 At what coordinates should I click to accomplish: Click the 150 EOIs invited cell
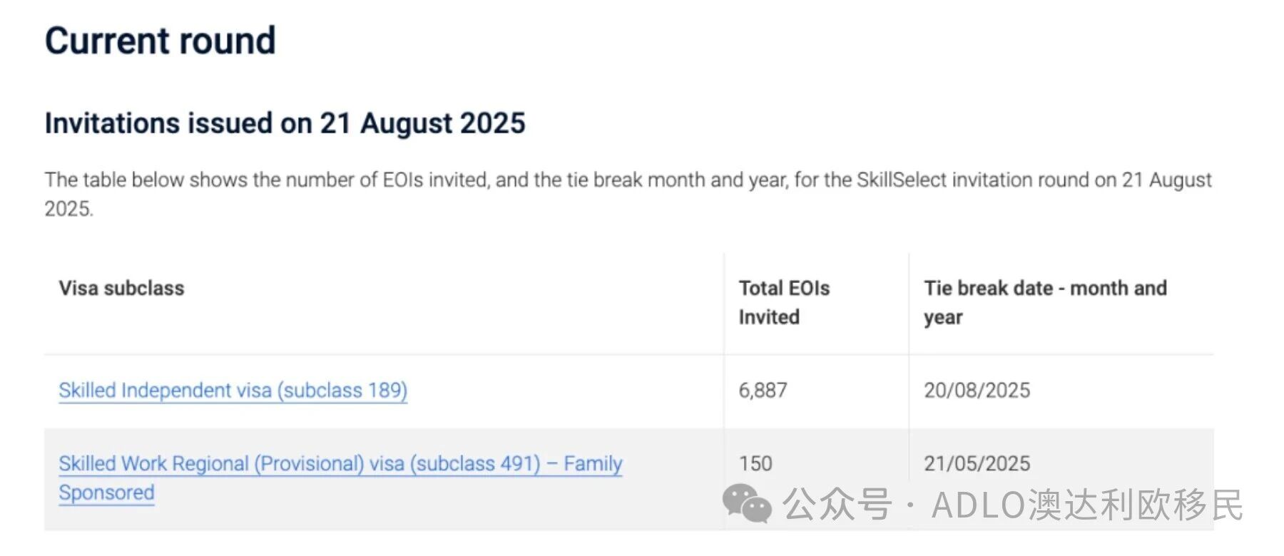(755, 464)
